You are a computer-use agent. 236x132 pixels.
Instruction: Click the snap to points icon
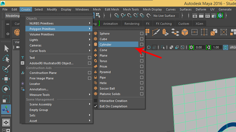point(129,15)
